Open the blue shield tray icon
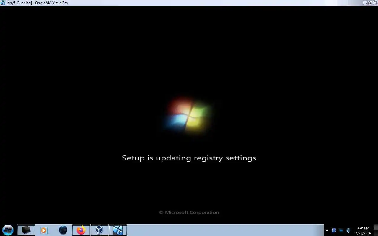 334,230
